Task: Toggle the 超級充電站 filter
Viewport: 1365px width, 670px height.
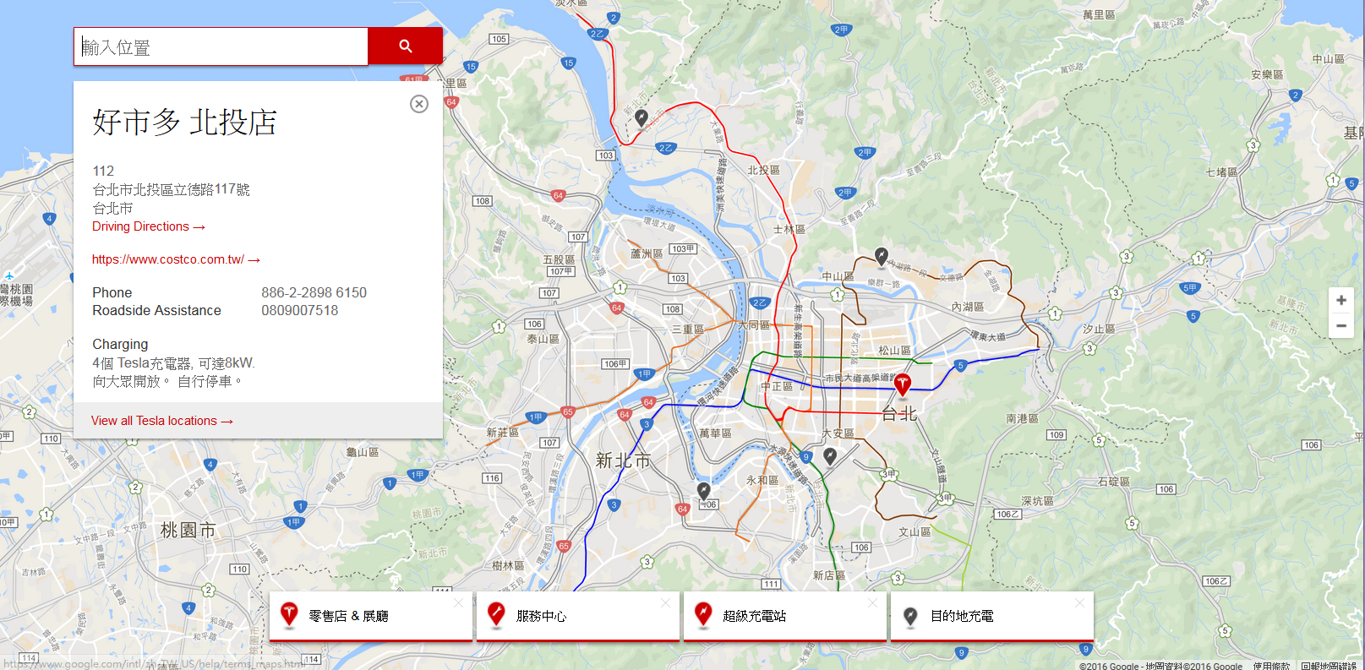Action: pos(785,616)
